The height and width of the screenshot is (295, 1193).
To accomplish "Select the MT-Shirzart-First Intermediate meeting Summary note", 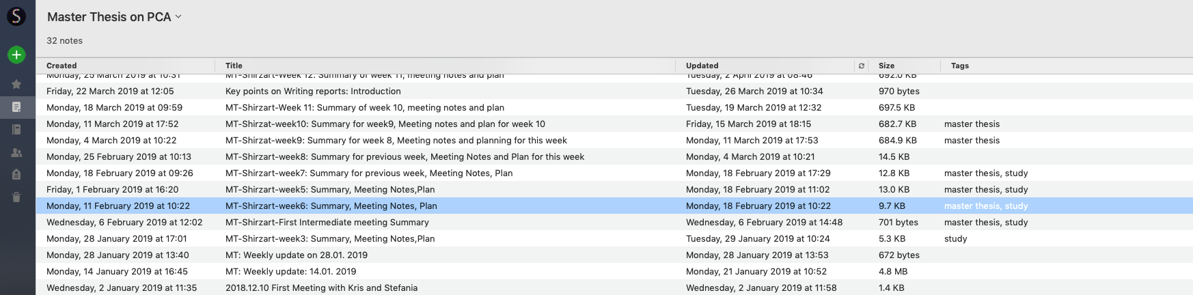I will (x=327, y=222).
